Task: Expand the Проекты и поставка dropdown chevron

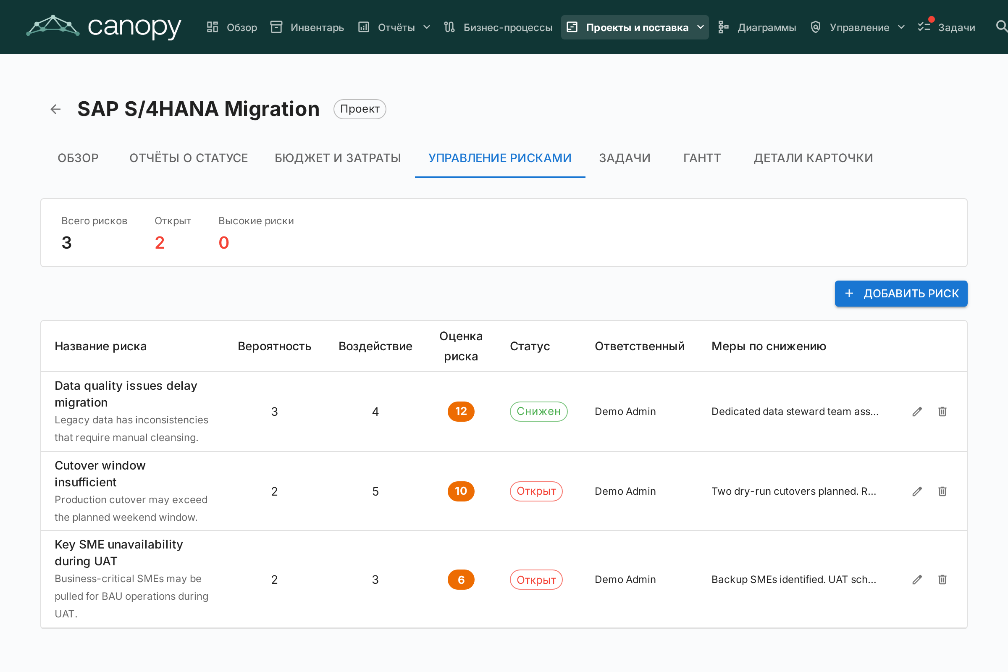Action: 701,27
